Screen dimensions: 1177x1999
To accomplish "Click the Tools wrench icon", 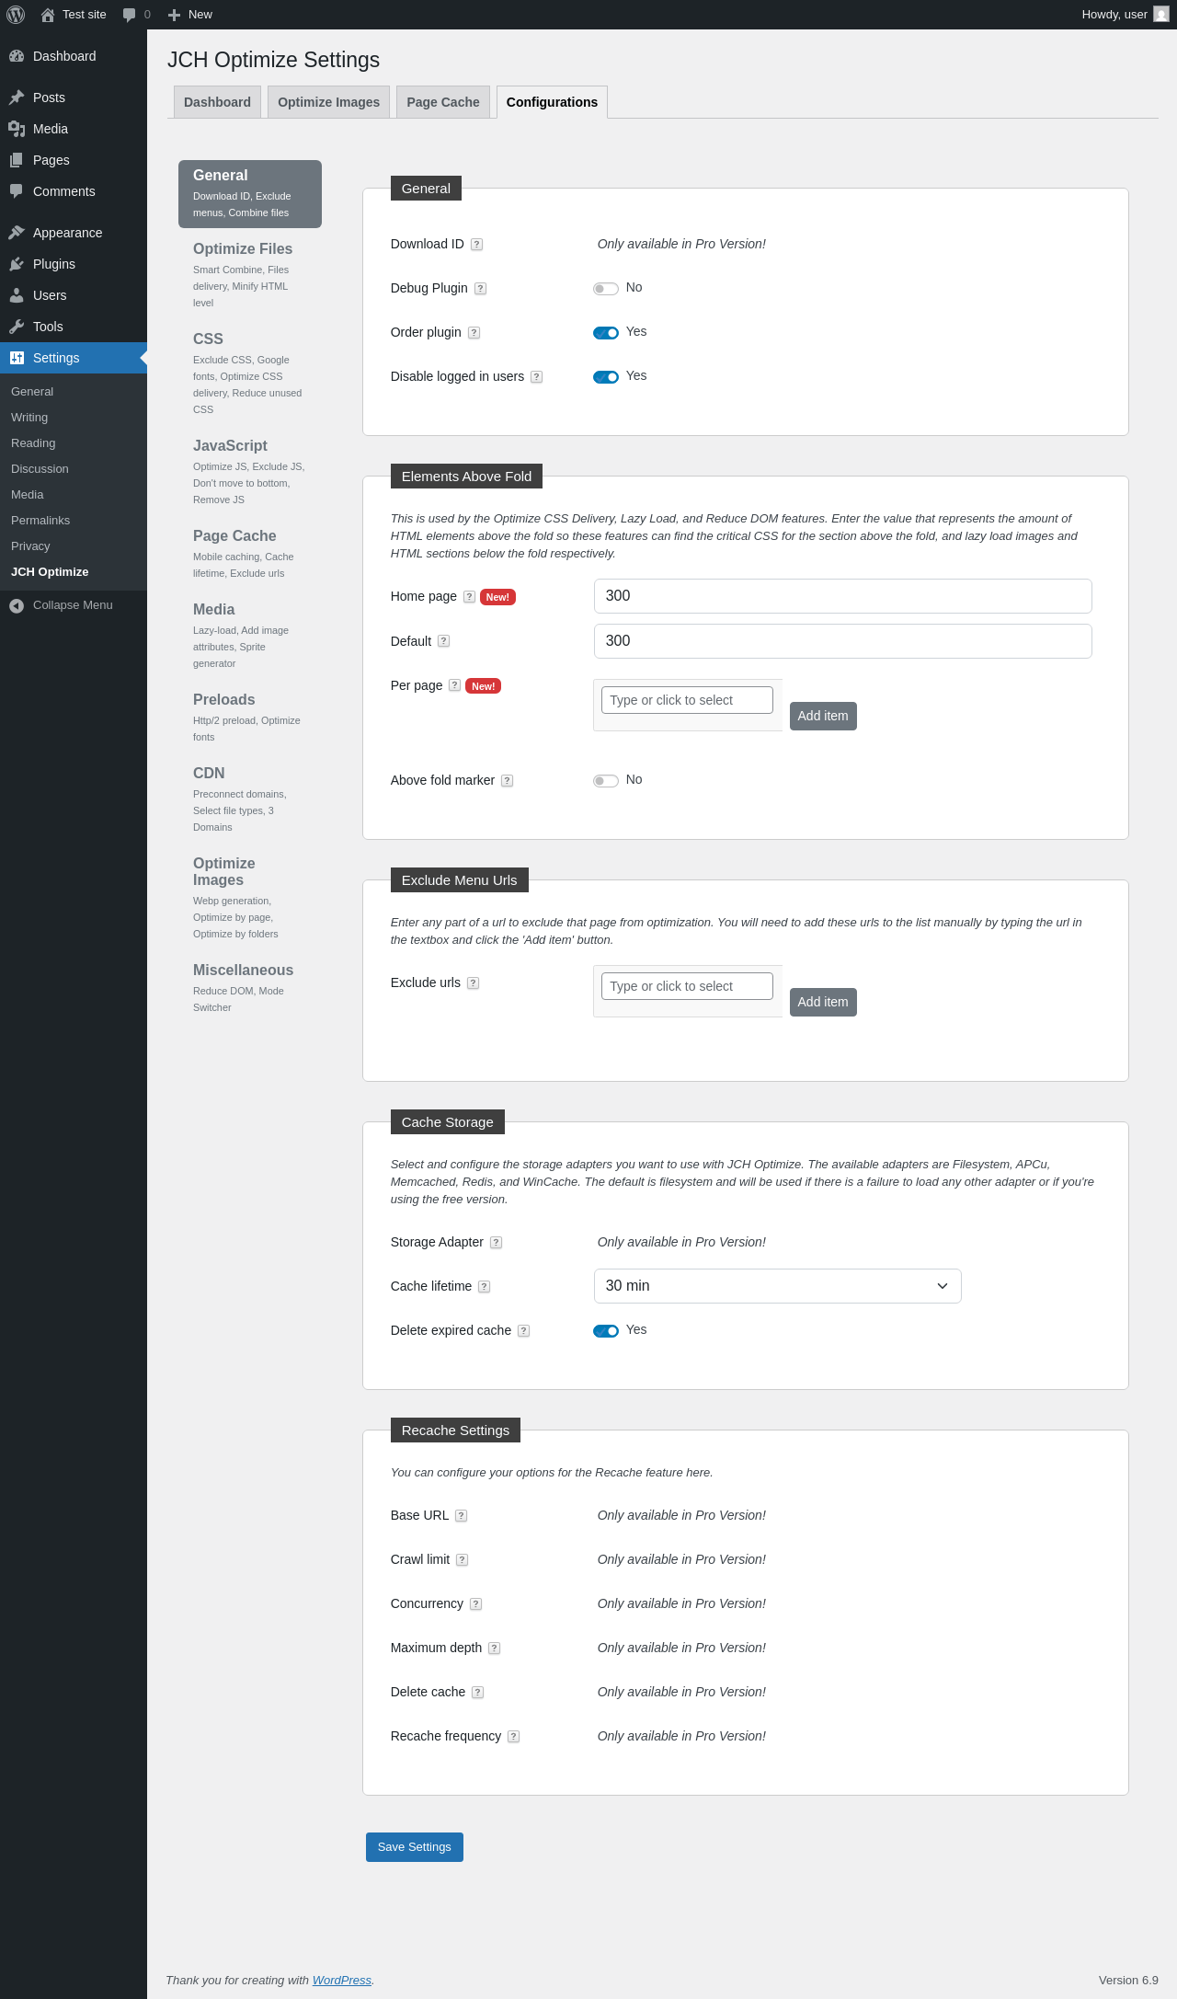I will 17,327.
